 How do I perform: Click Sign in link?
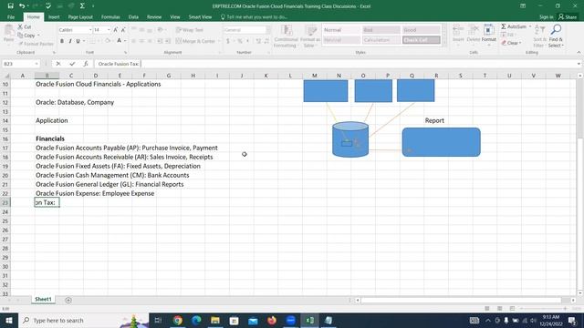pyautogui.click(x=546, y=17)
